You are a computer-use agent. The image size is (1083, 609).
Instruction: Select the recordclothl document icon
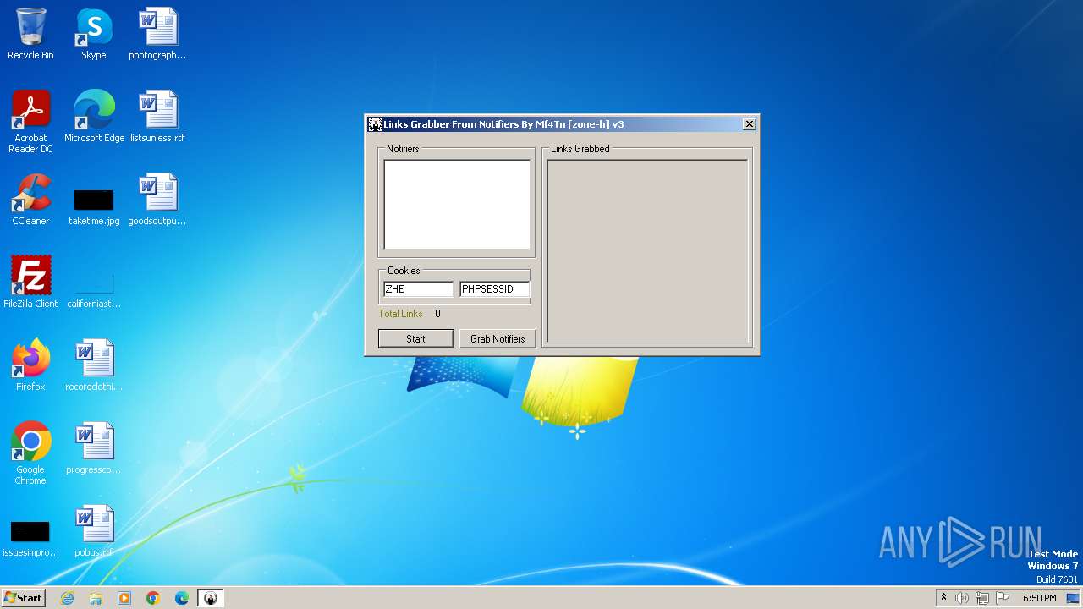point(94,365)
